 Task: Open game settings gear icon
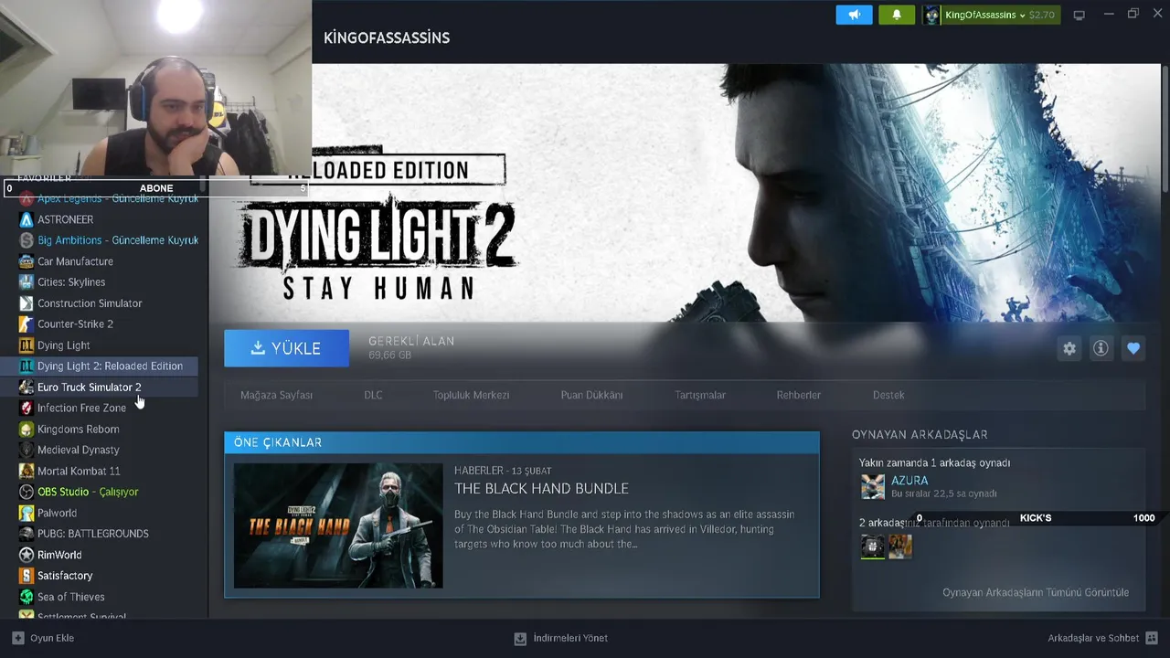click(x=1069, y=348)
